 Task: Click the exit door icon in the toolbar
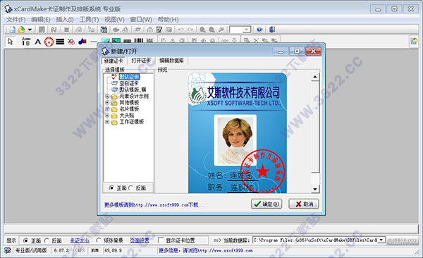click(272, 30)
